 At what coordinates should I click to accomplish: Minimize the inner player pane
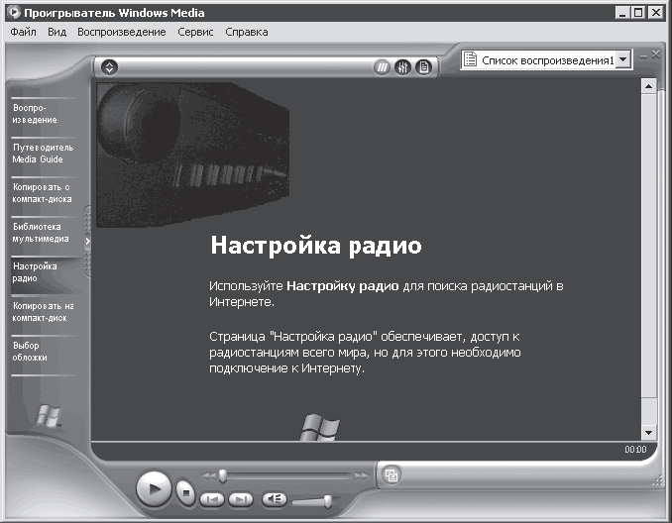click(643, 56)
